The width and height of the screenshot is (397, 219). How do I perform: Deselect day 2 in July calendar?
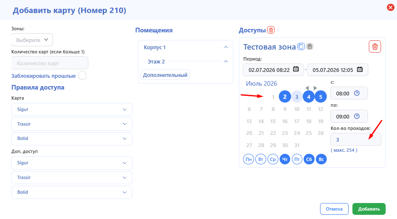285,96
